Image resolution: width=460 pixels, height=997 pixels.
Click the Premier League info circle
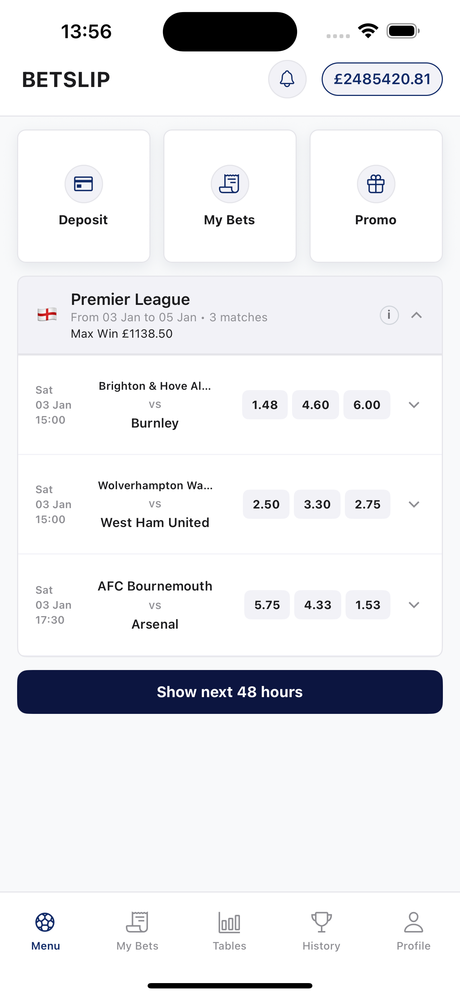[389, 316]
